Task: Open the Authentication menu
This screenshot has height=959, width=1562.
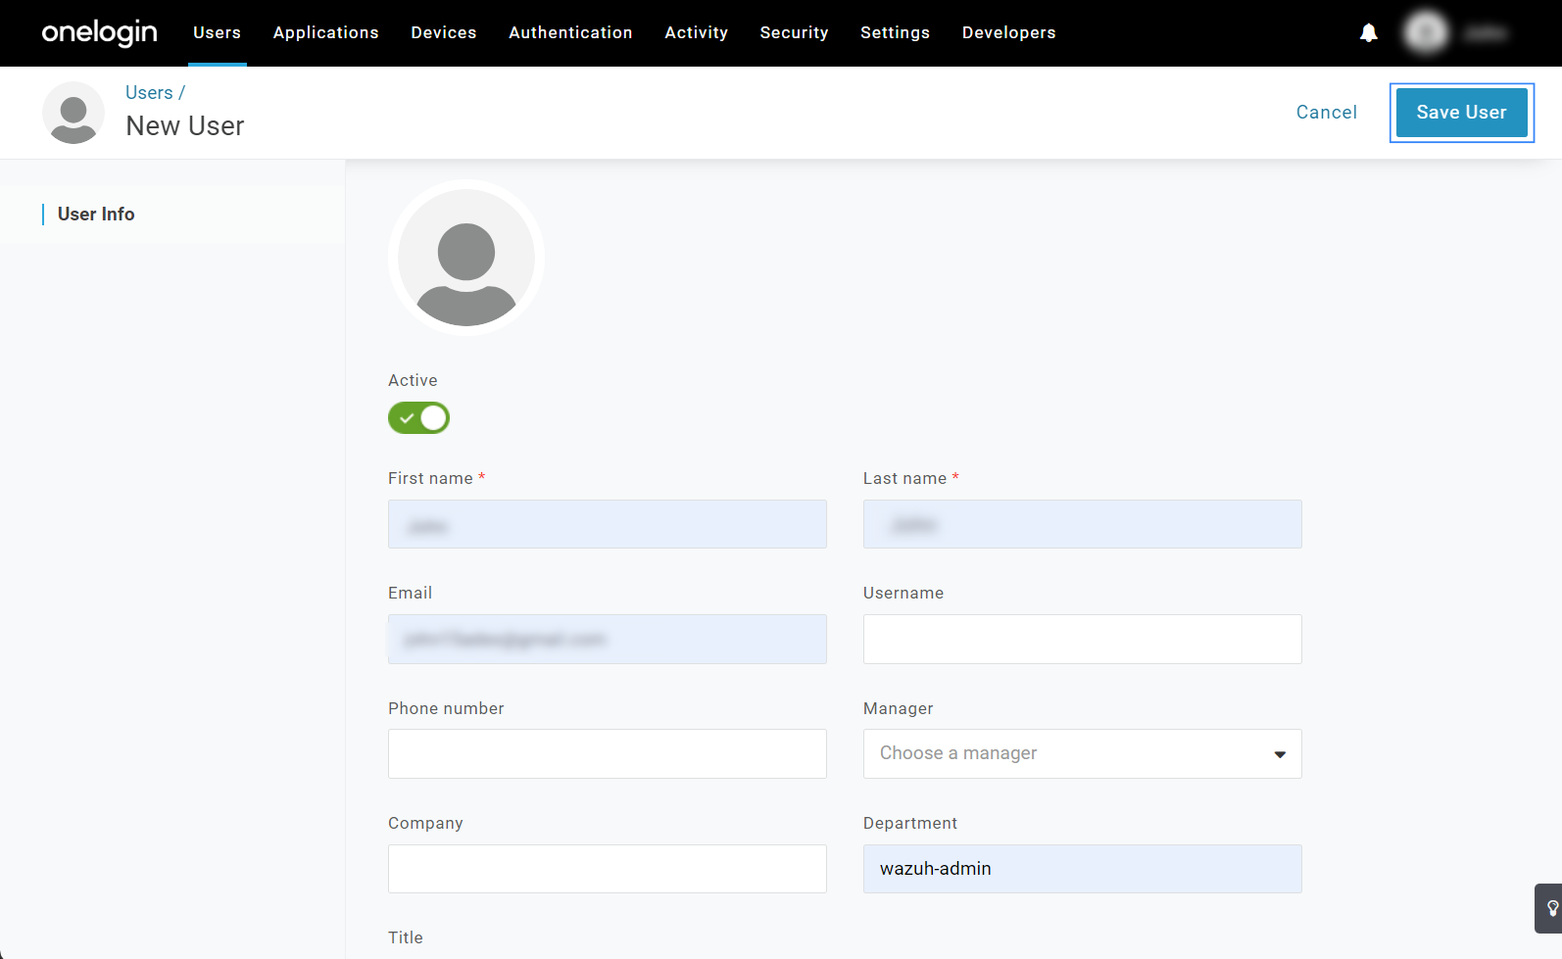Action: (x=570, y=32)
